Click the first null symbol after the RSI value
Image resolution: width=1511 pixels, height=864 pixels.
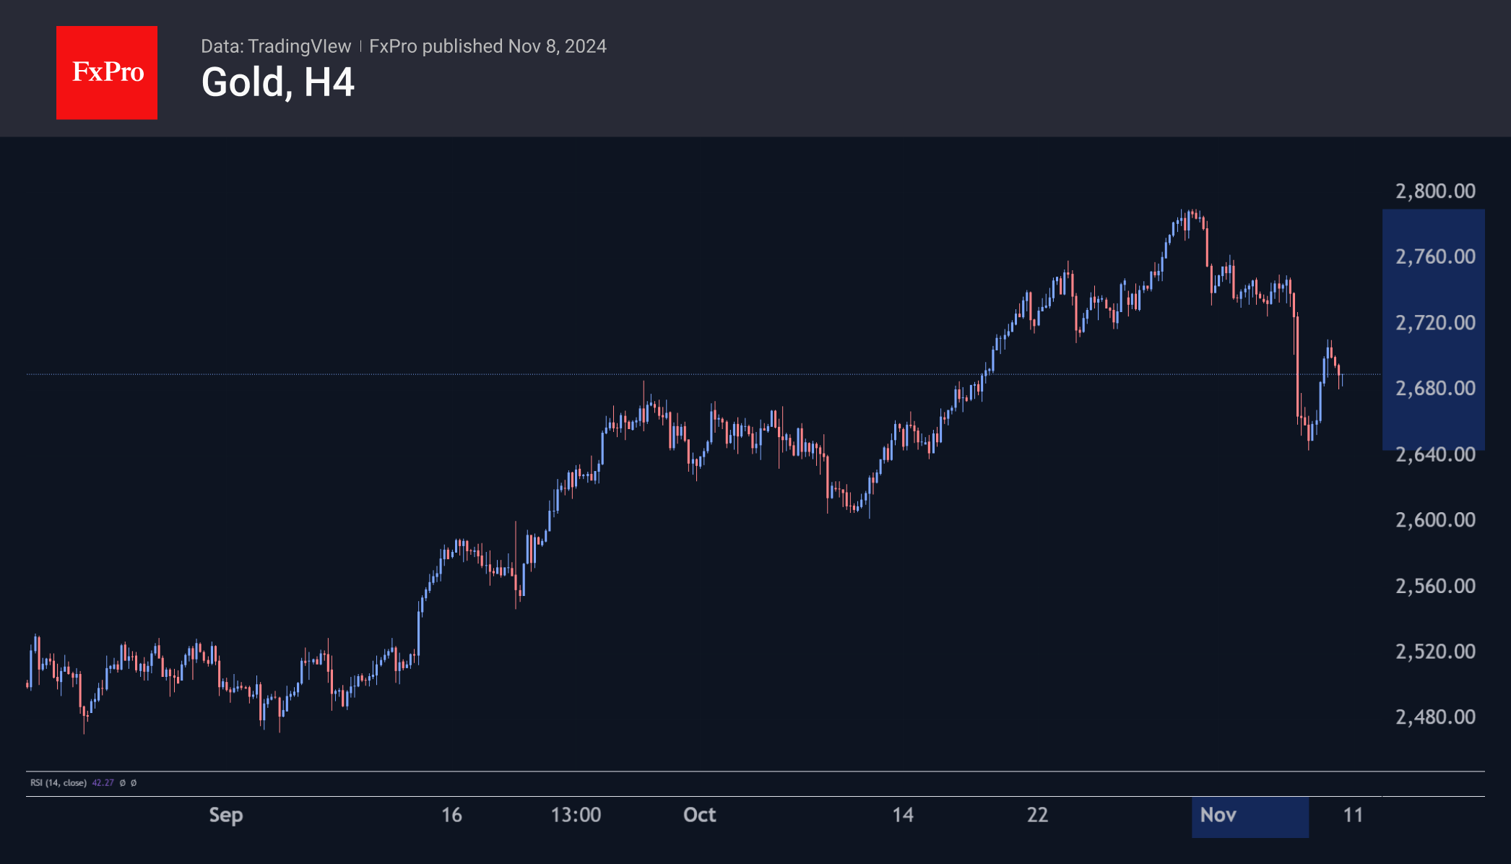122,782
